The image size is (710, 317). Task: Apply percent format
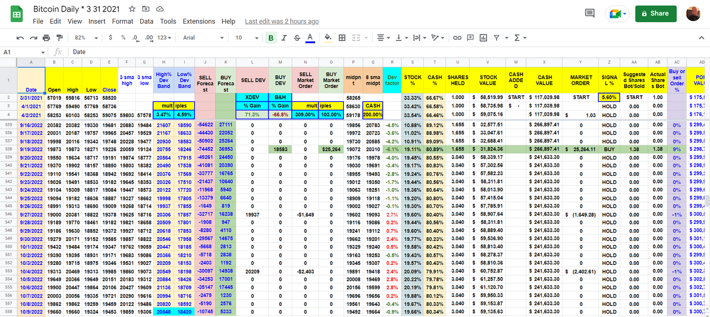tap(123, 38)
